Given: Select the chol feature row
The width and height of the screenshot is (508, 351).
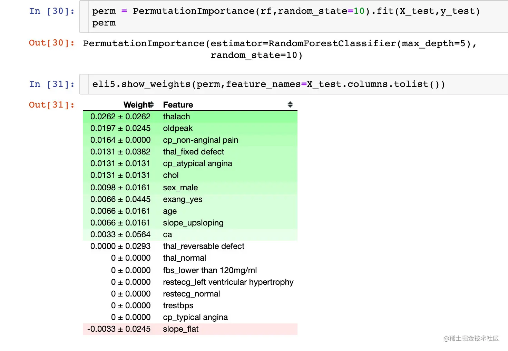Looking at the screenshot, I should click(x=190, y=175).
